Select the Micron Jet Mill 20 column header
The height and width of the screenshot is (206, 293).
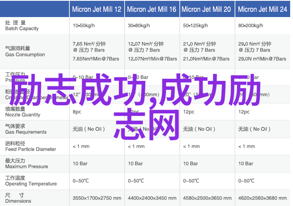point(206,9)
